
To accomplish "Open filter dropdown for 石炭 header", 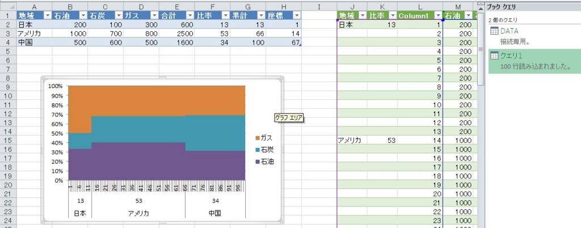I will click(119, 15).
